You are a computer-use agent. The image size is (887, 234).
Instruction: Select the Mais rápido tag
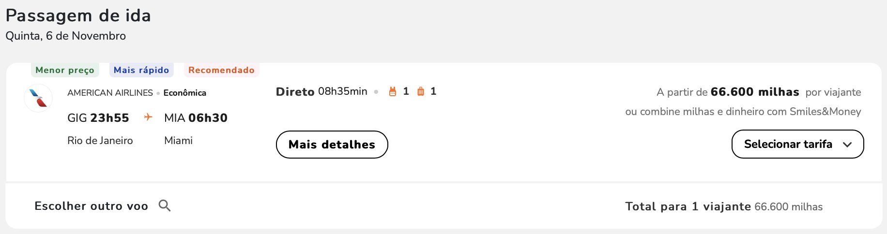click(141, 70)
